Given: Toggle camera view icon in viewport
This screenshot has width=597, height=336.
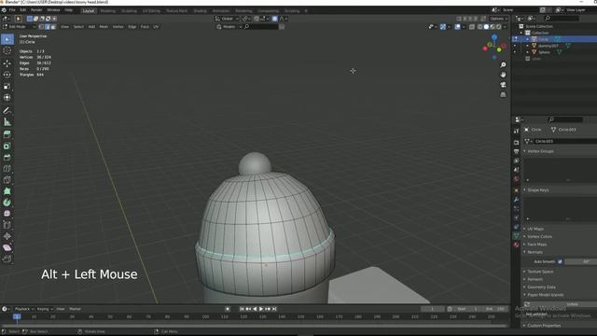Looking at the screenshot, I should [x=503, y=85].
